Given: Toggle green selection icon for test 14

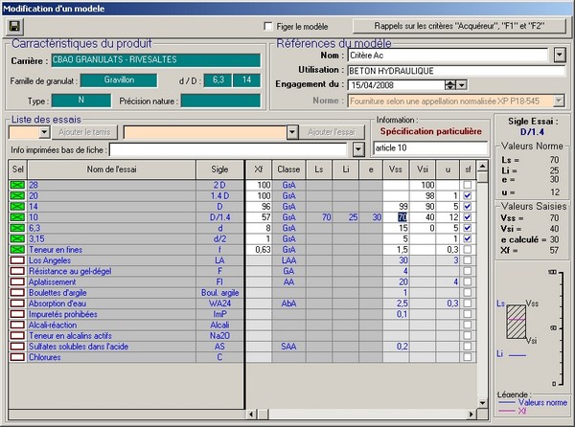Looking at the screenshot, I should click(x=17, y=206).
